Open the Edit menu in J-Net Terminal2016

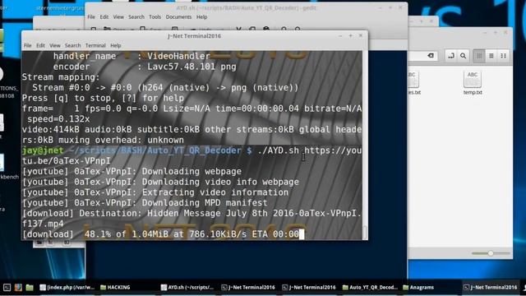[x=40, y=45]
